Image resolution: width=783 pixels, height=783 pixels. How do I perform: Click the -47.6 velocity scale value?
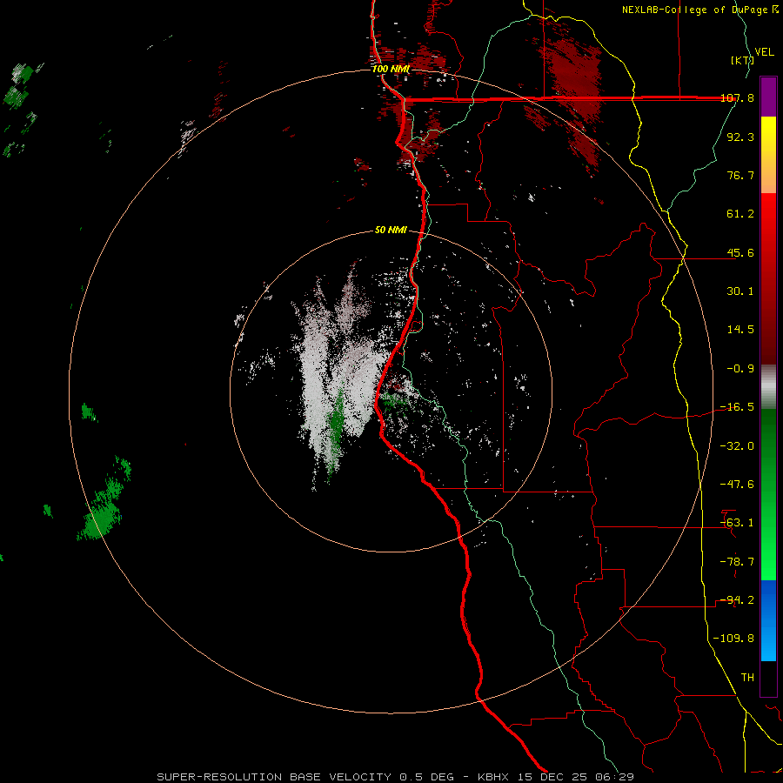(x=737, y=485)
